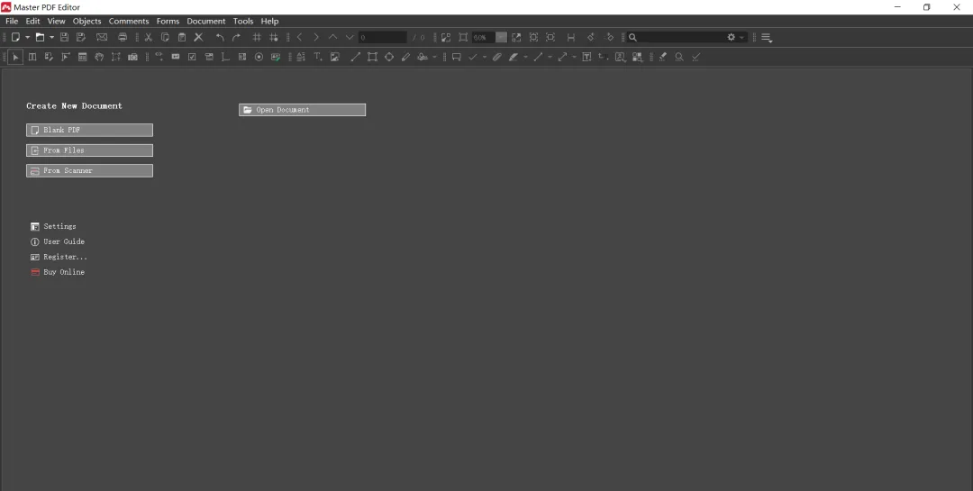Click the Redo arrow icon
Screen dimensions: 973x491
(x=236, y=37)
